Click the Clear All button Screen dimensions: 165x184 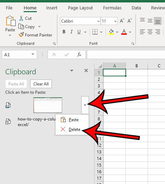click(x=41, y=84)
